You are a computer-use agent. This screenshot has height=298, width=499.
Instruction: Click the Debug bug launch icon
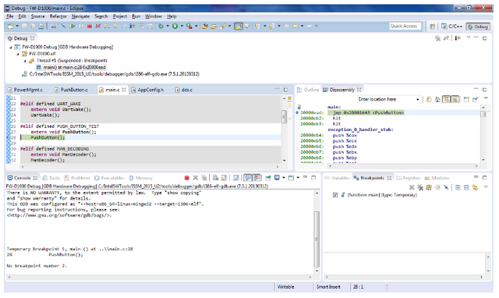coord(161,26)
